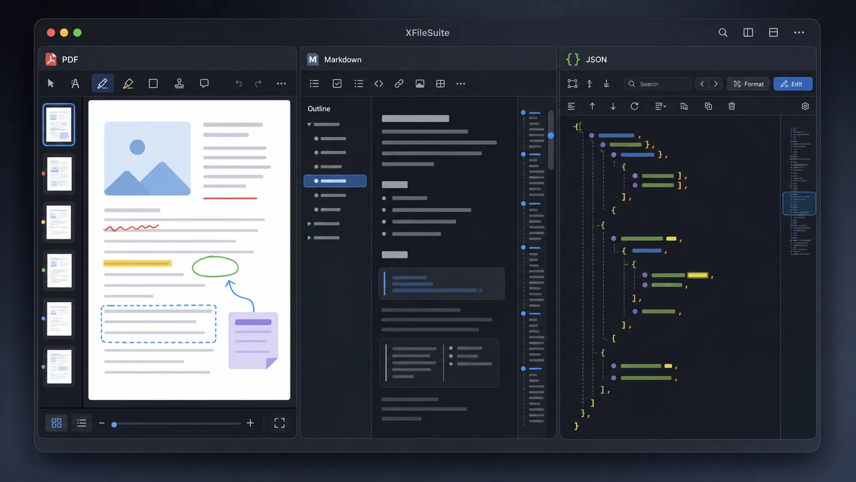Select the highlighter tool in PDF panel
The image size is (856, 482).
(128, 83)
